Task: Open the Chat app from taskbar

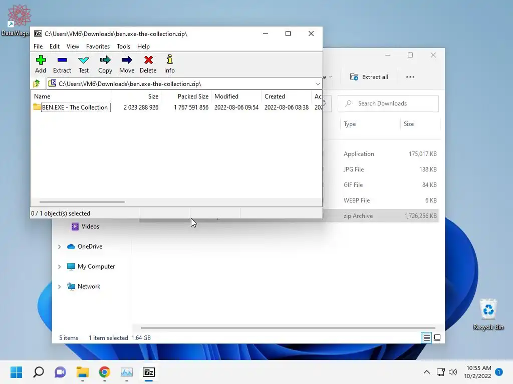Action: point(60,372)
